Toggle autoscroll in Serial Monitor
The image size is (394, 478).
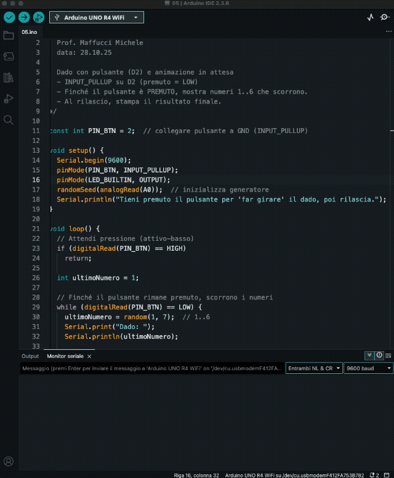[x=369, y=355]
